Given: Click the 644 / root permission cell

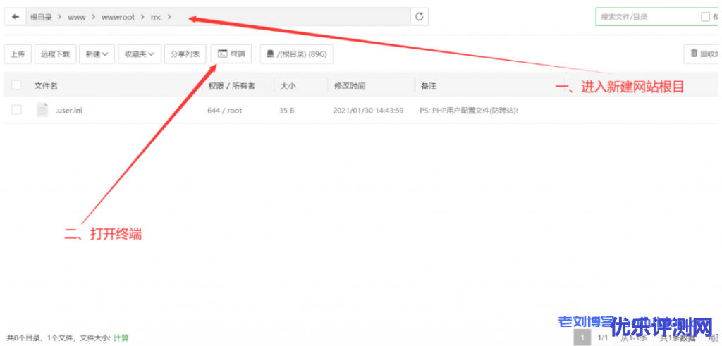Looking at the screenshot, I should coord(225,111).
